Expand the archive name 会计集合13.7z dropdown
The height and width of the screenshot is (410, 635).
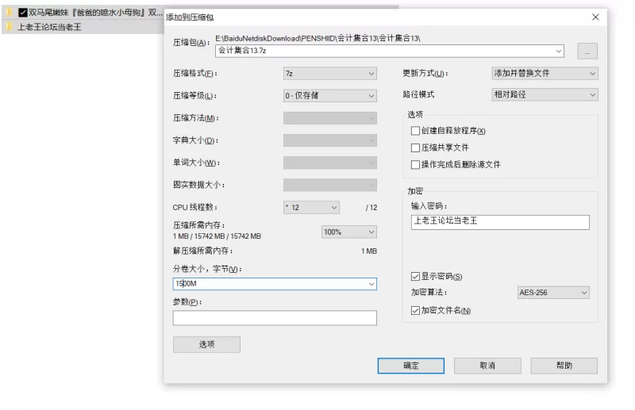tap(559, 51)
